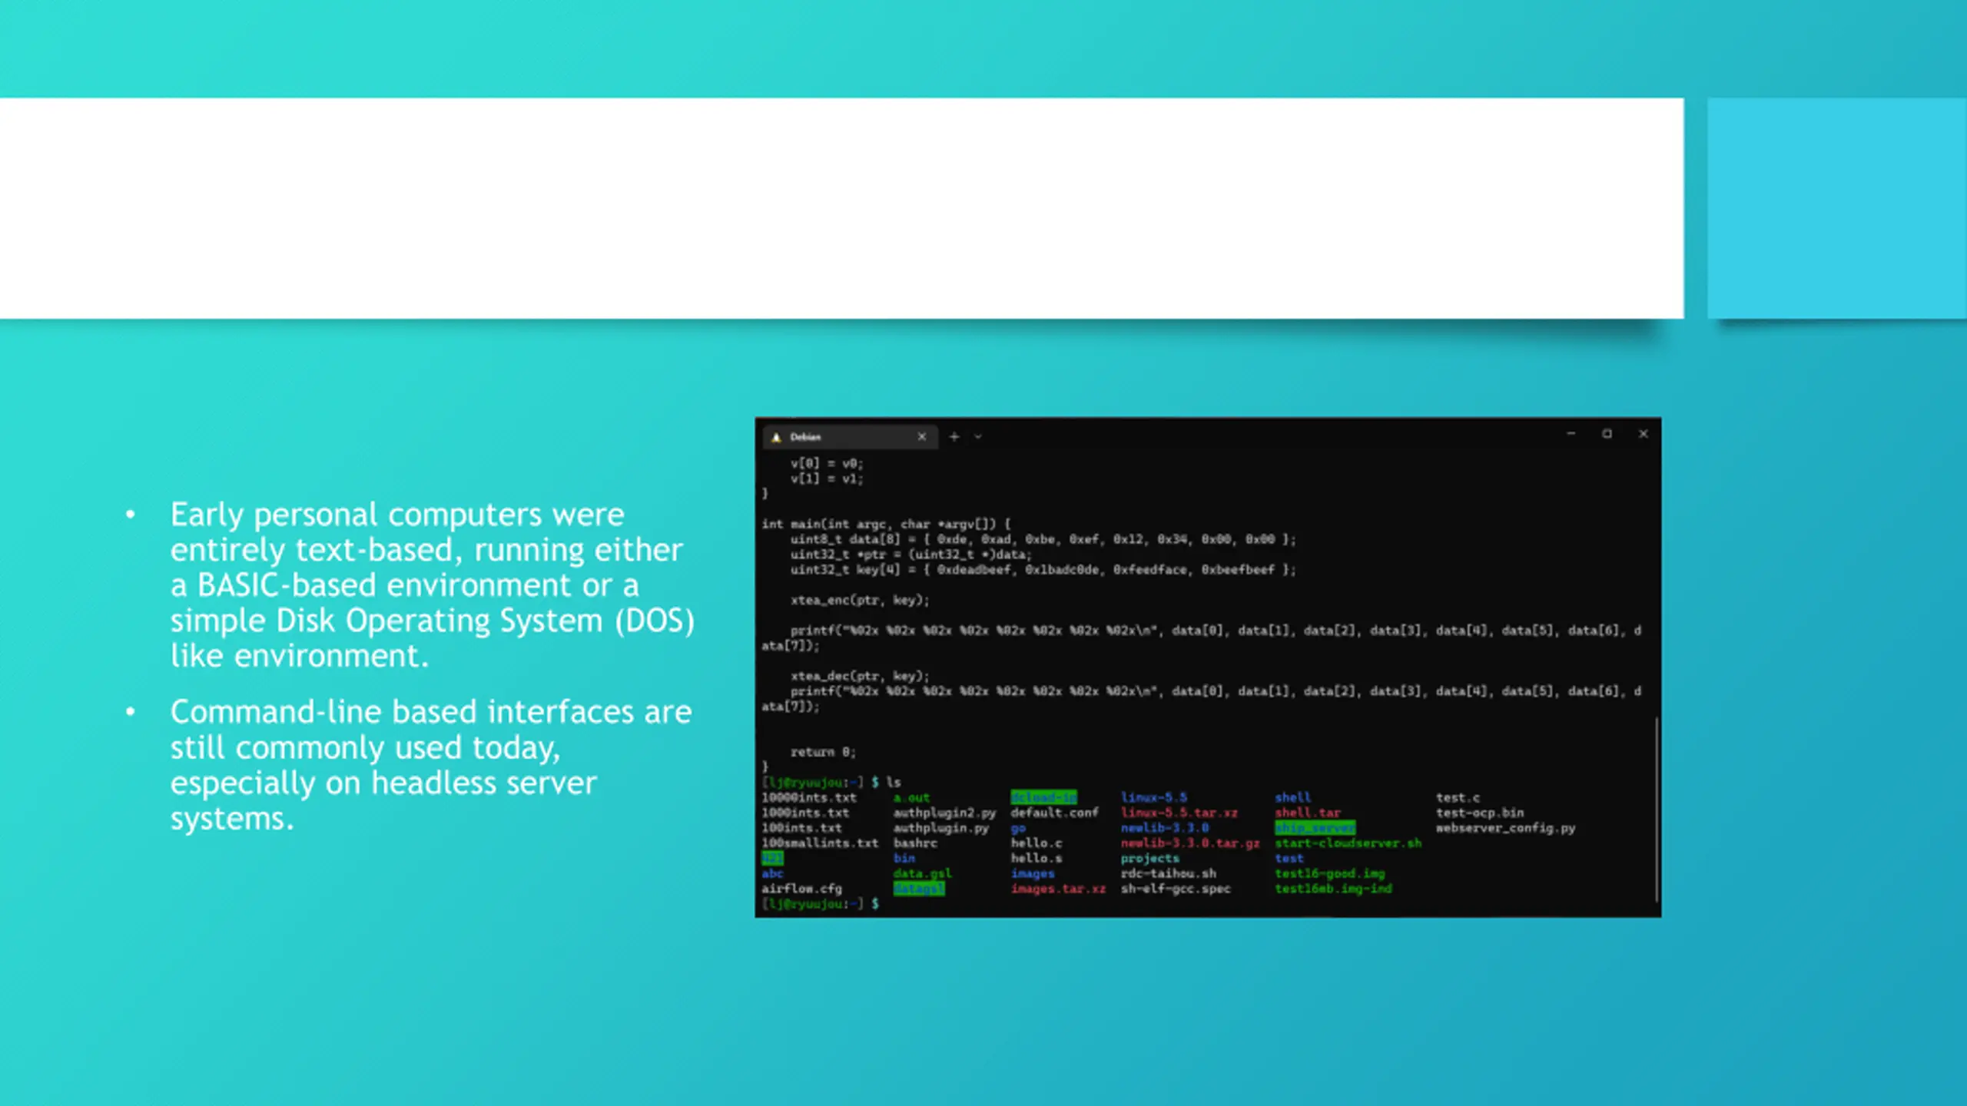Click the terminal vertical scrollbar
The height and width of the screenshot is (1106, 1967).
tap(1656, 808)
